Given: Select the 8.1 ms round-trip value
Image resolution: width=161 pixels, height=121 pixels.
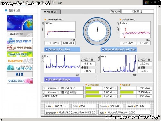Looking at the screenshot, I should pos(88,64).
